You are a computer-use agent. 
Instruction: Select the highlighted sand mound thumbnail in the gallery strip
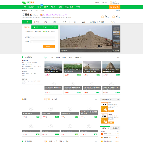[x=116, y=33]
